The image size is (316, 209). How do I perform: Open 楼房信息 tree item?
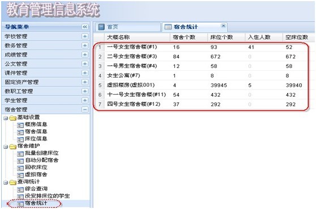click(x=36, y=125)
